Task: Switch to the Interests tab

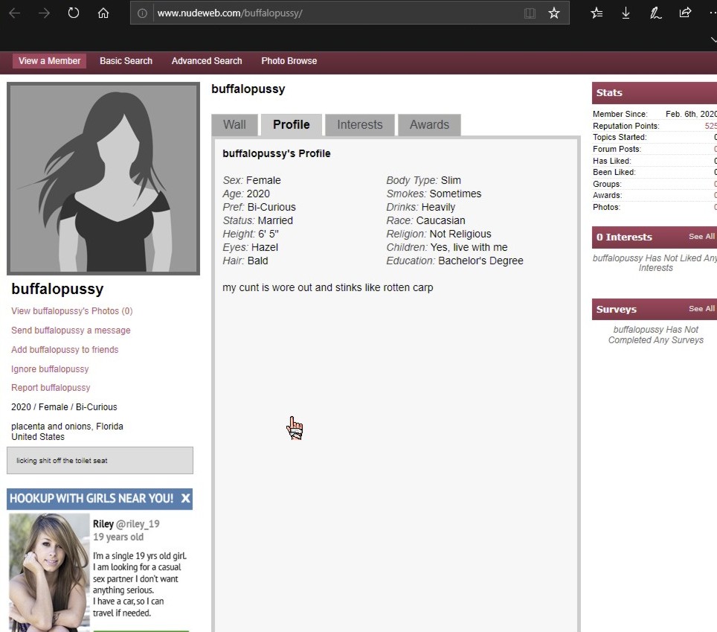Action: (359, 125)
